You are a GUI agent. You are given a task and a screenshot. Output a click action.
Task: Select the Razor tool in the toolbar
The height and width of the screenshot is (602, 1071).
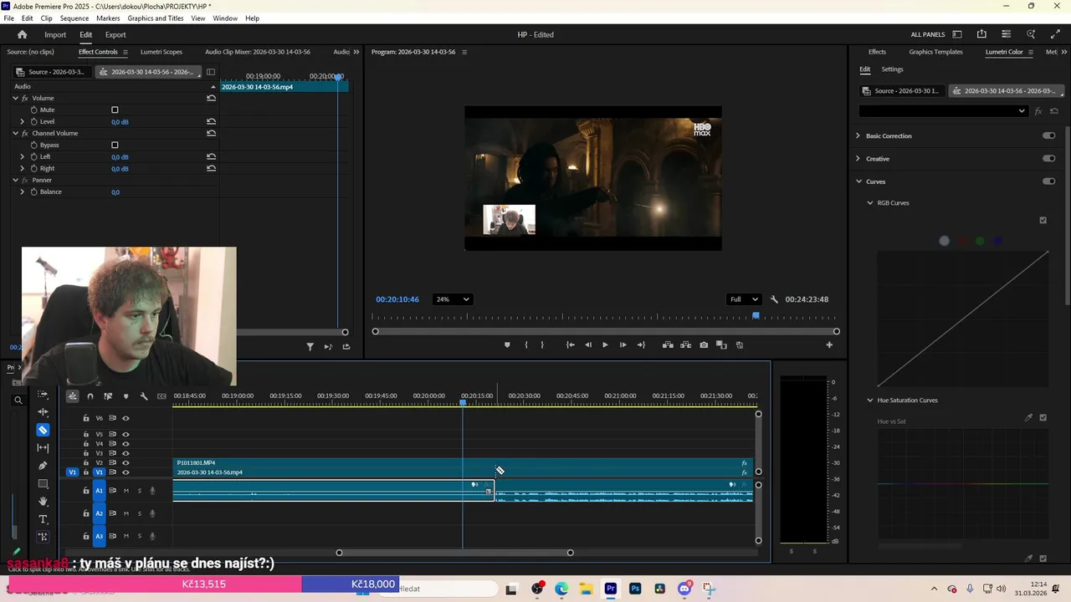(x=43, y=430)
